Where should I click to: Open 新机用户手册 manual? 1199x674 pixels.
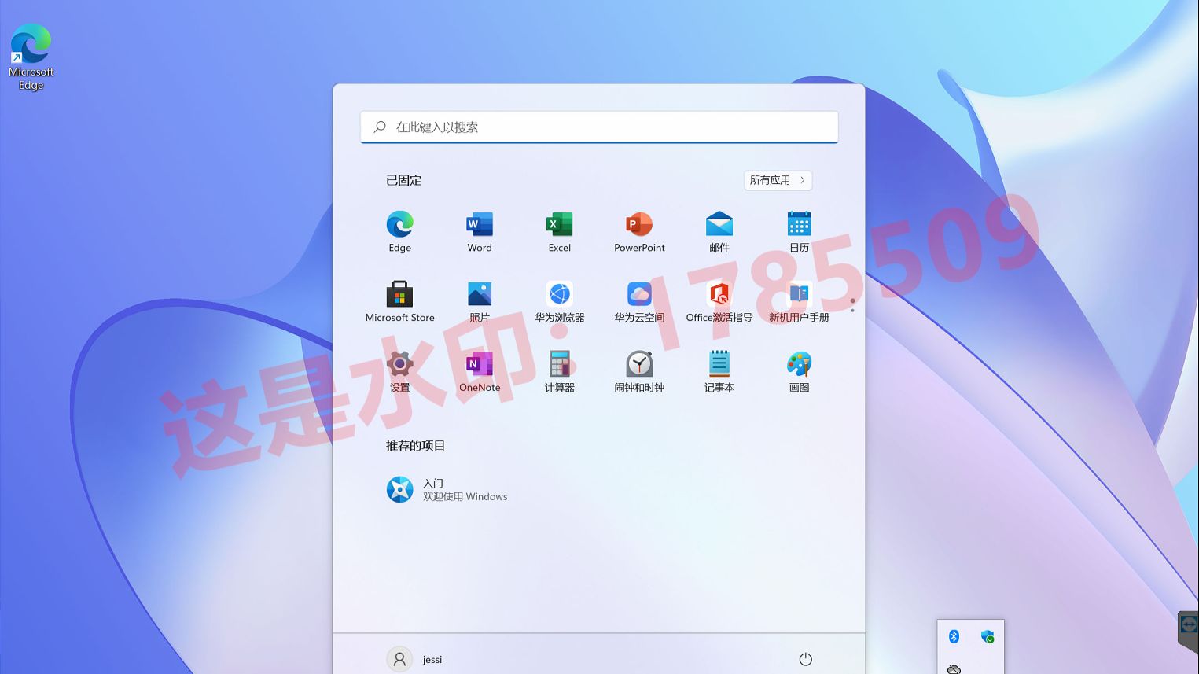(799, 302)
